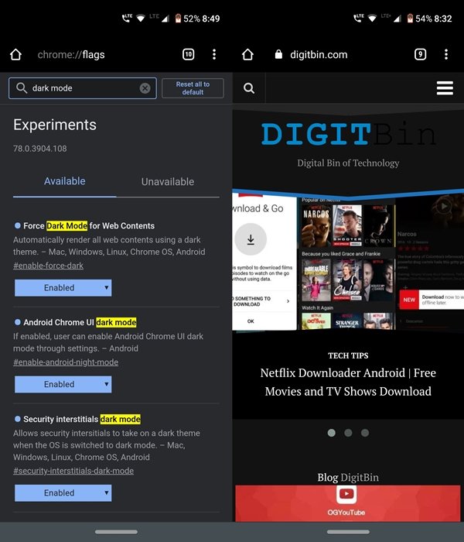Tap the lock icon beside digitbin.com
The height and width of the screenshot is (542, 464).
click(278, 54)
